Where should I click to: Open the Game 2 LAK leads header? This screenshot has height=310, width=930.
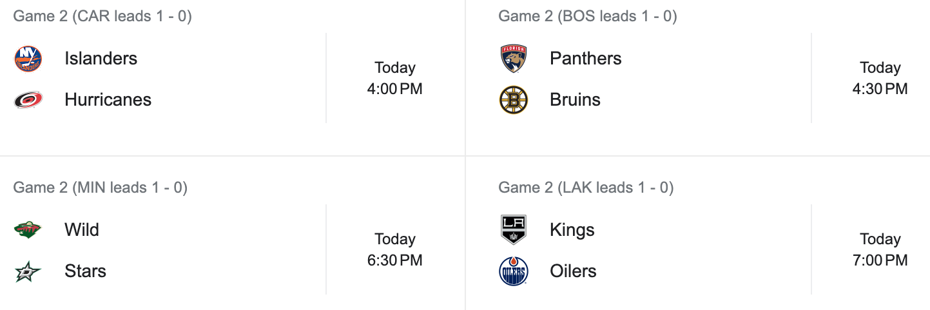[x=585, y=188]
